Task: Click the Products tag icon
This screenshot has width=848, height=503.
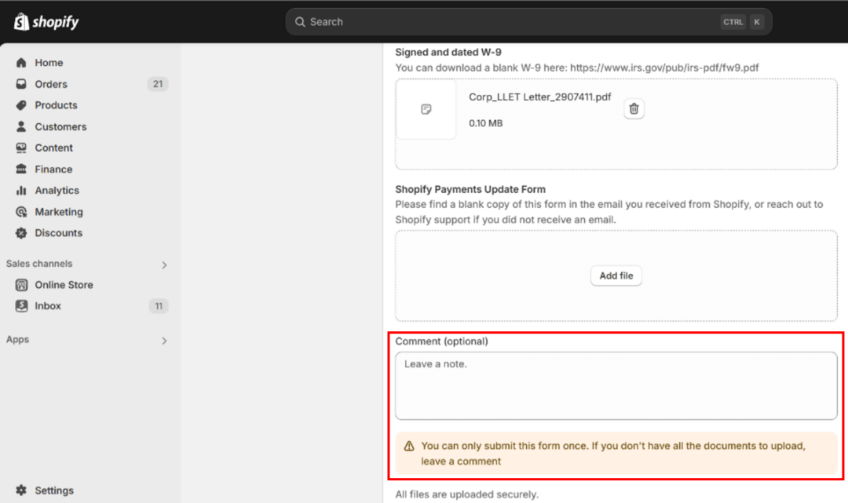Action: 21,105
